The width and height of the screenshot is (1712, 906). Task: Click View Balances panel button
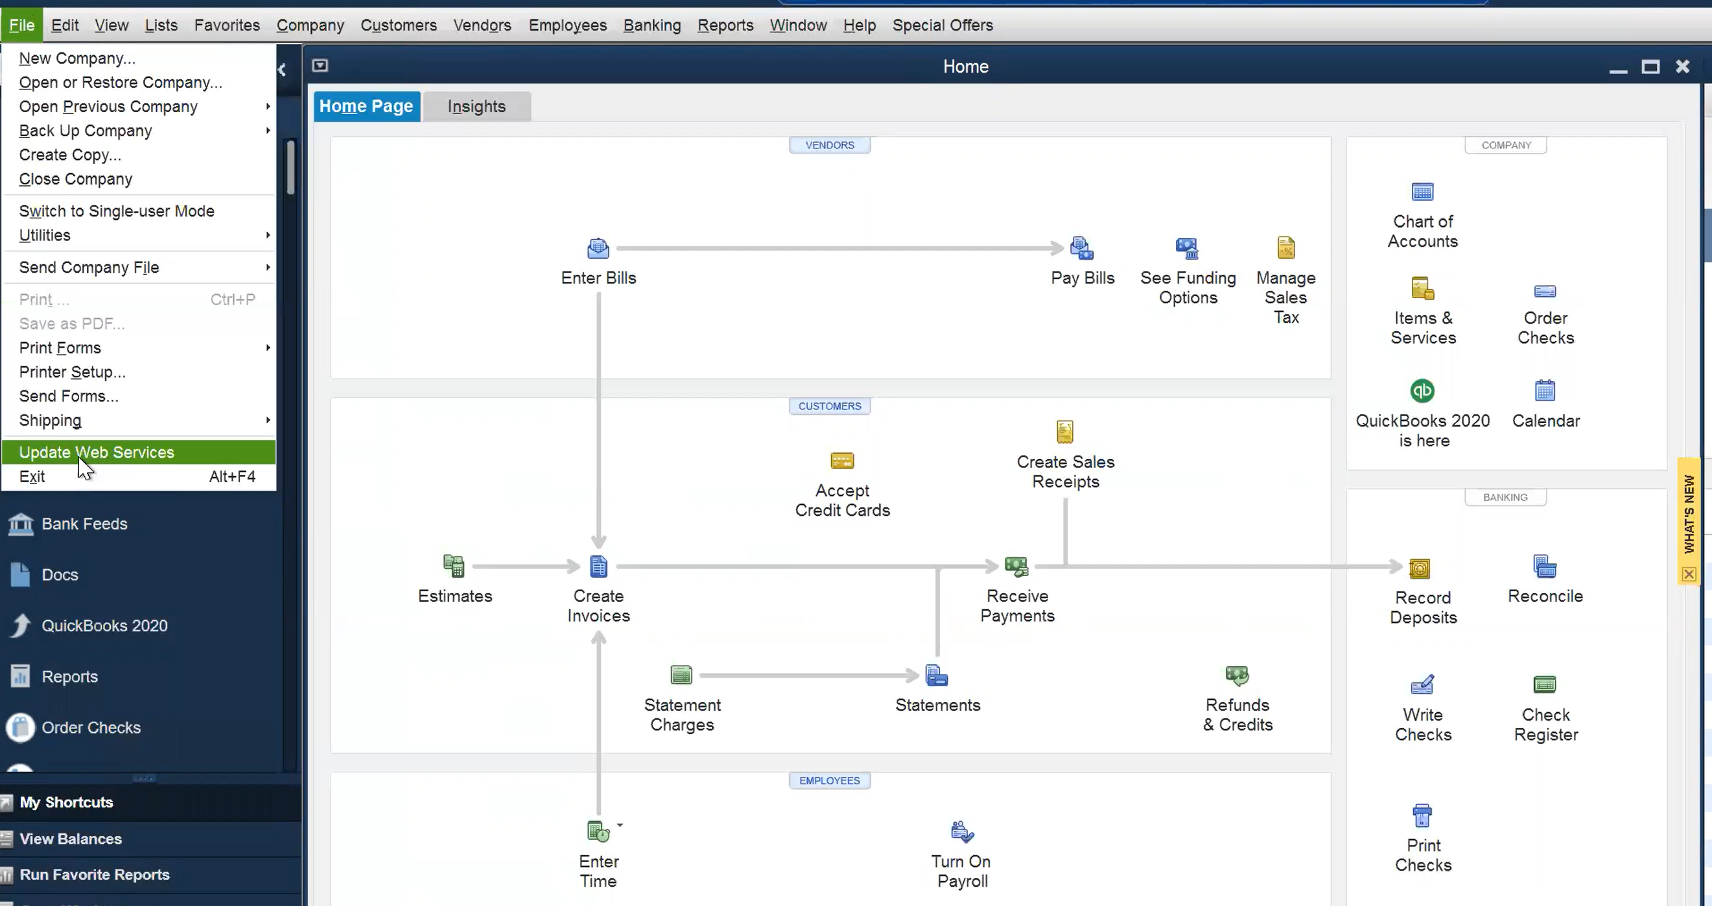(x=150, y=839)
